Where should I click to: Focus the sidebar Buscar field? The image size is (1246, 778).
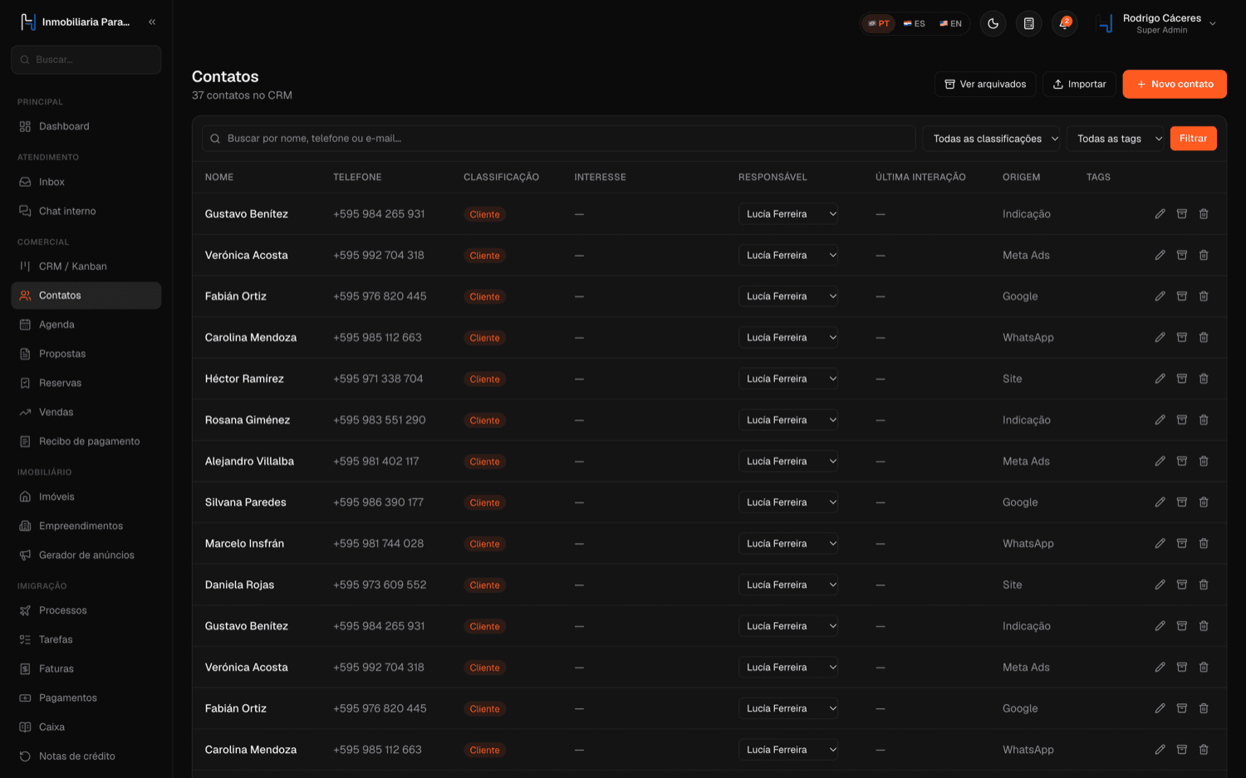coord(86,60)
